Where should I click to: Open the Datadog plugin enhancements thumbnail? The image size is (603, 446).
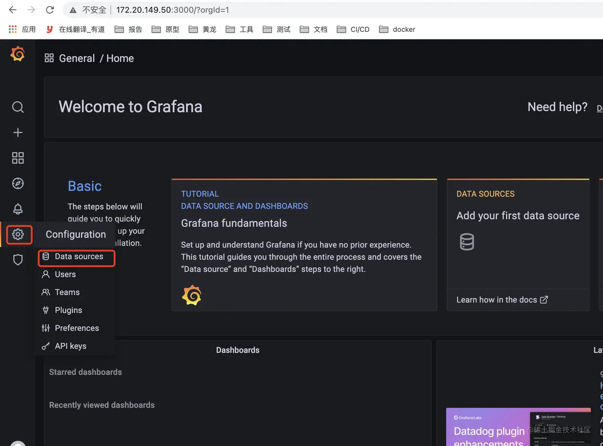[x=518, y=427]
